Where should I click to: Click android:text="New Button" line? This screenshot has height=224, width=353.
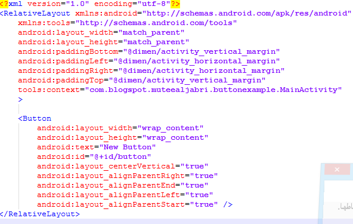97,147
